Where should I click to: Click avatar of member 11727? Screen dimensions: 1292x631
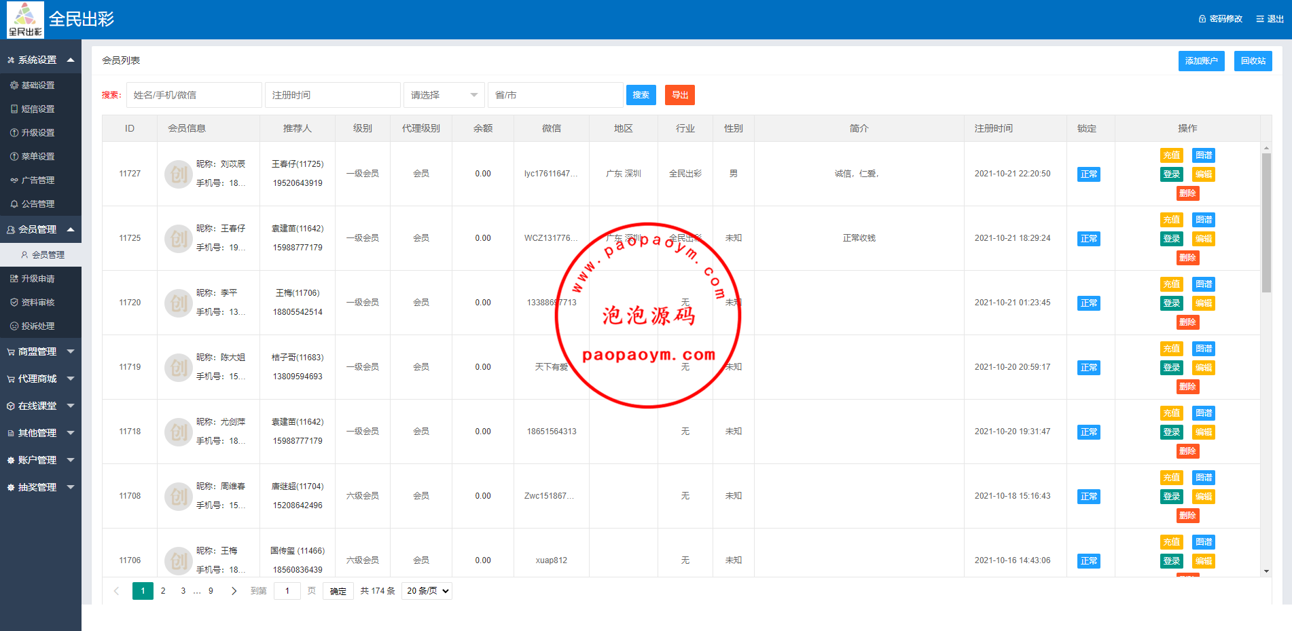[178, 174]
